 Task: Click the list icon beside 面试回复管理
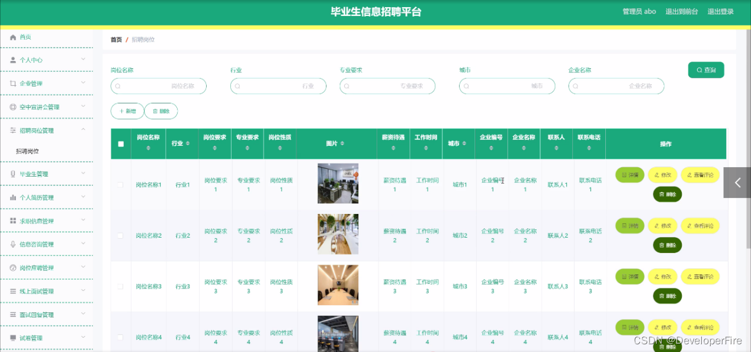13,315
